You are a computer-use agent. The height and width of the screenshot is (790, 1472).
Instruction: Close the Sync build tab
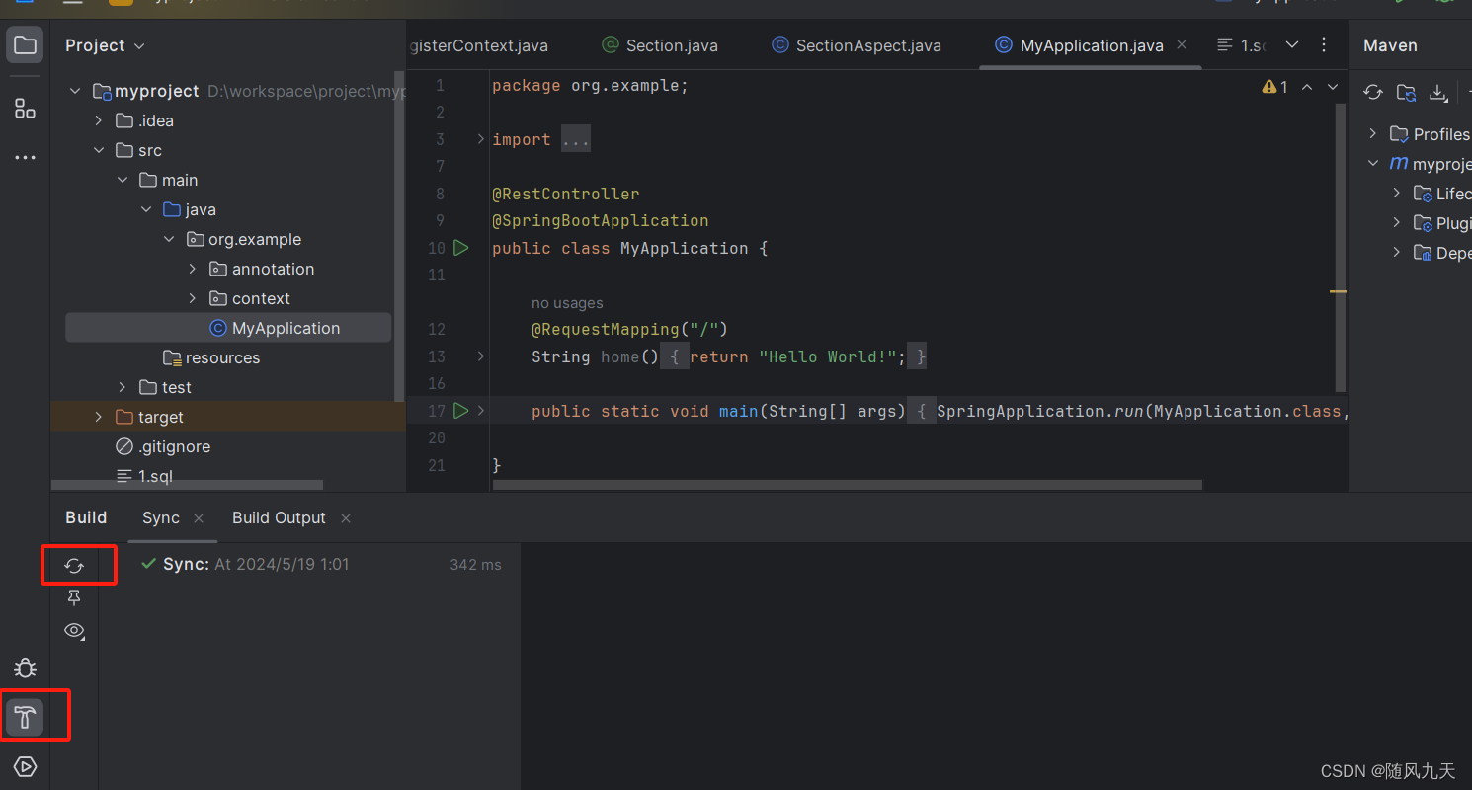[x=199, y=518]
